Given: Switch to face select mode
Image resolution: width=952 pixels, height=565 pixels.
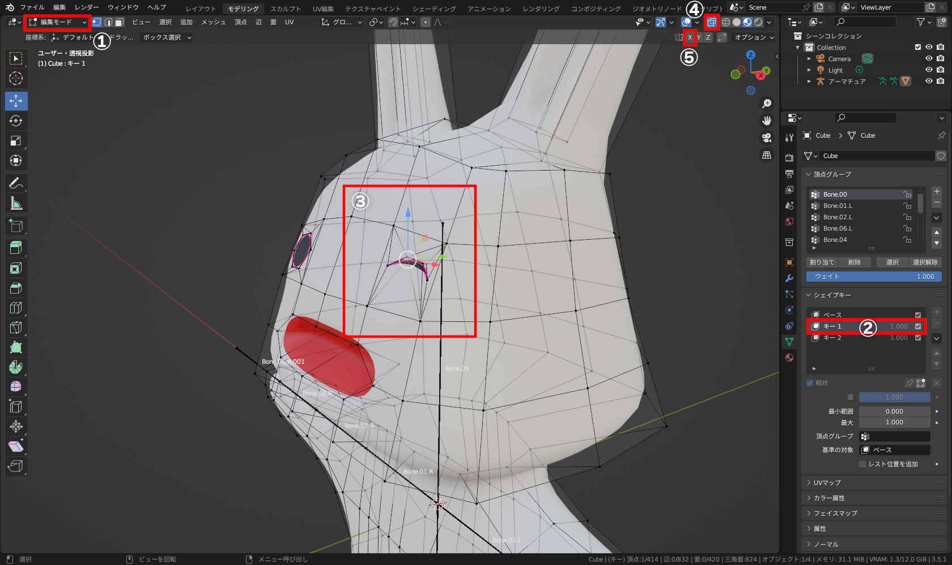Looking at the screenshot, I should click(119, 22).
